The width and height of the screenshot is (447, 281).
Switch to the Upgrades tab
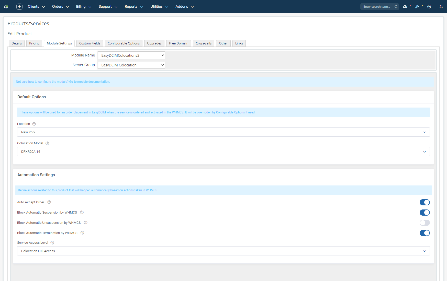pos(154,43)
